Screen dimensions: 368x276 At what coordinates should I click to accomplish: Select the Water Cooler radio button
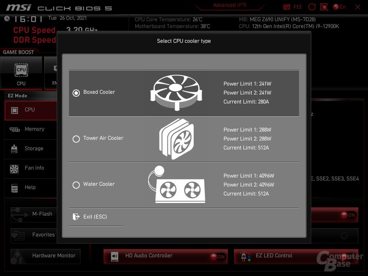coord(76,185)
